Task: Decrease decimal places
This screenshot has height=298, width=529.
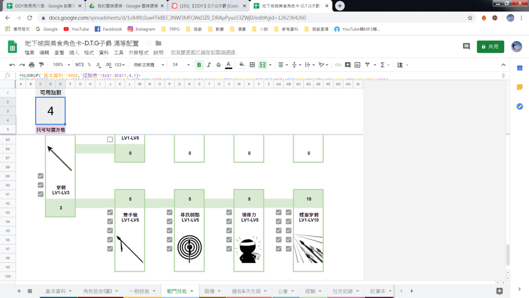Action: tap(98, 65)
